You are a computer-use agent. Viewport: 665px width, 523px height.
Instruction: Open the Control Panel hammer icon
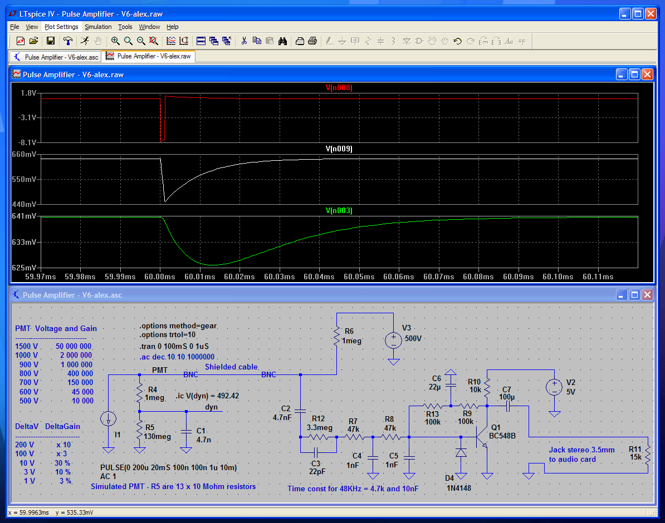pyautogui.click(x=67, y=41)
